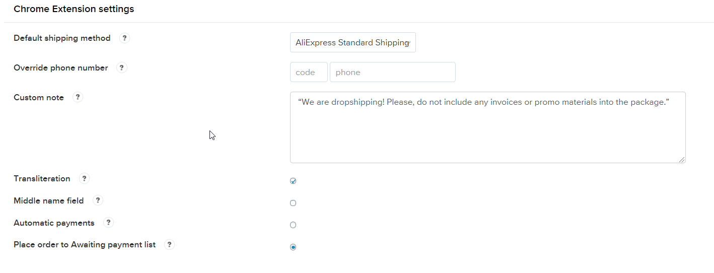Click the Transliteration label text

click(42, 178)
